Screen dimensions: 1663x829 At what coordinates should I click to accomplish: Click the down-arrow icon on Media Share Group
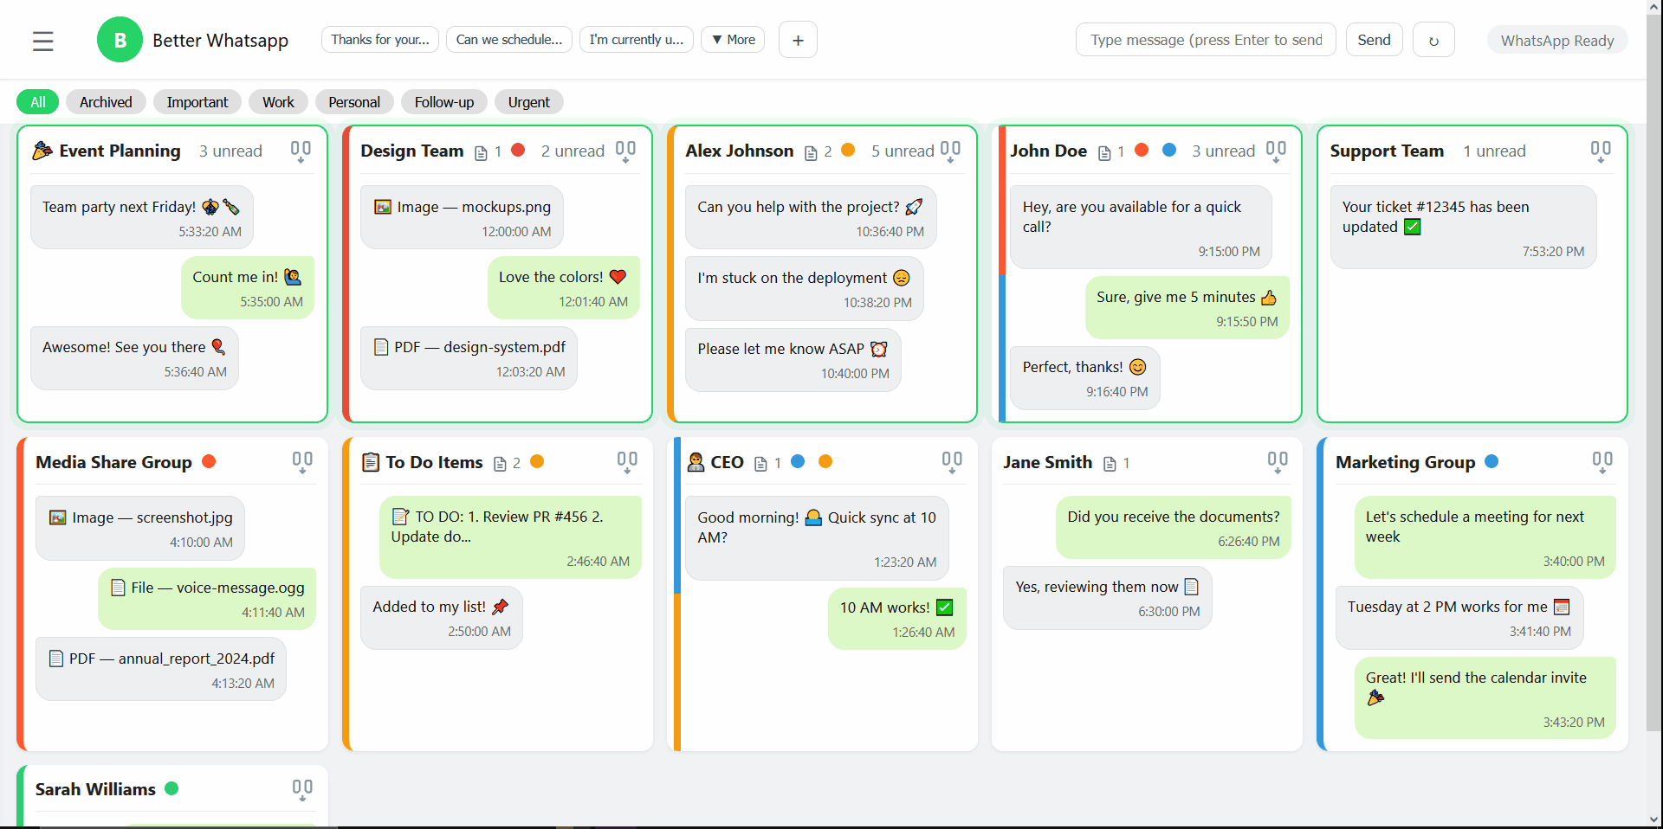click(x=302, y=462)
